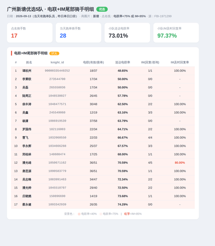
Task: Click knight_id 1045510707
Action: click(57, 188)
